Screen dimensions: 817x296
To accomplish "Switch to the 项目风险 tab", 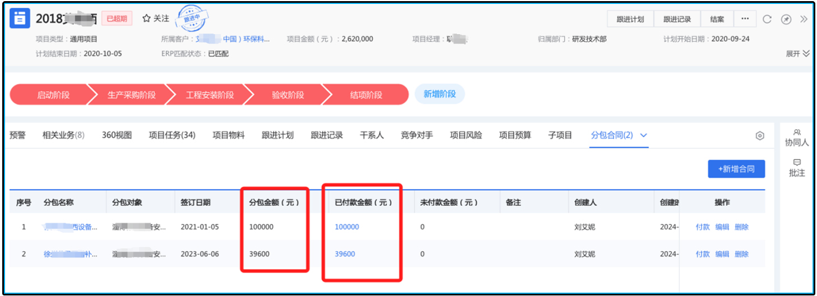I will point(466,135).
